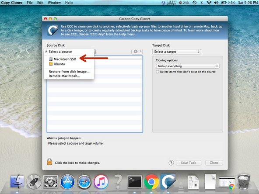The image size is (259, 194).
Task: Open the Help menu in menu bar
Action: [69, 3]
